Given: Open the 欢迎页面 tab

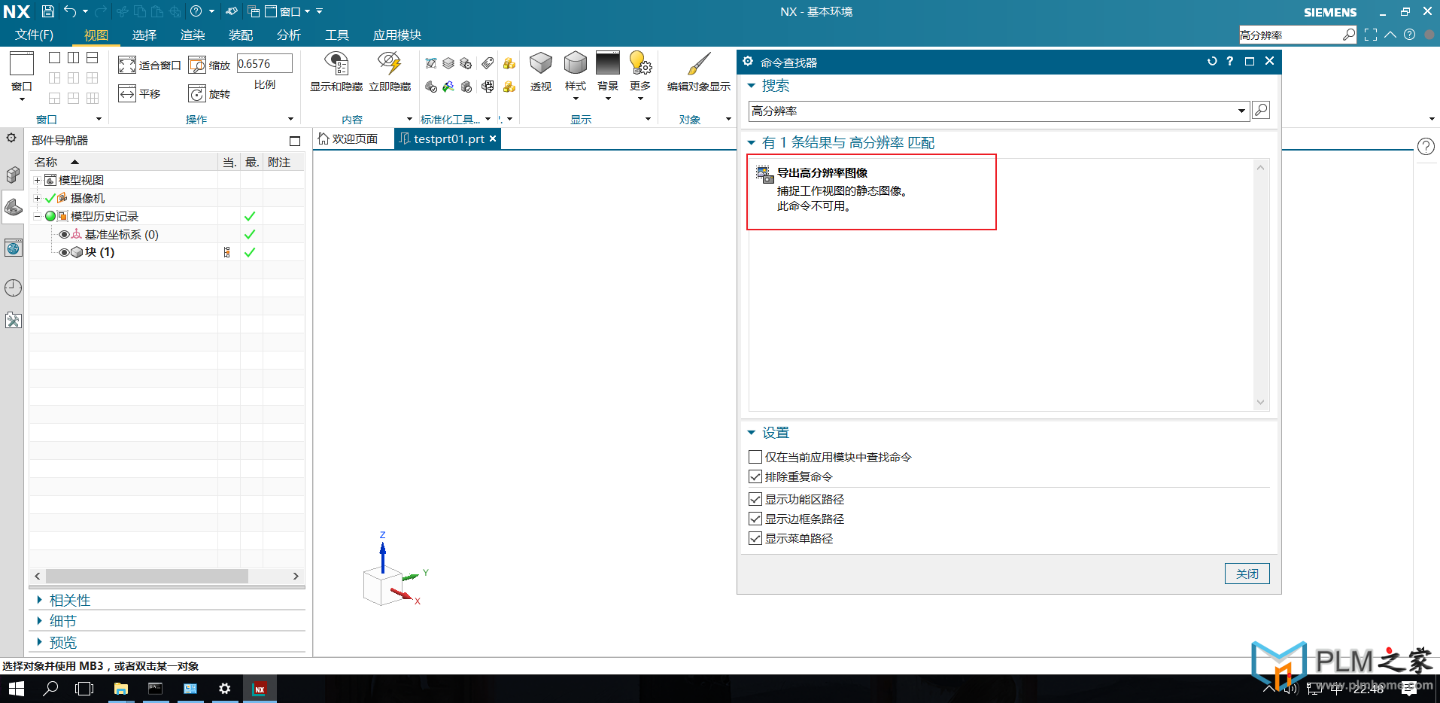Looking at the screenshot, I should pos(348,138).
